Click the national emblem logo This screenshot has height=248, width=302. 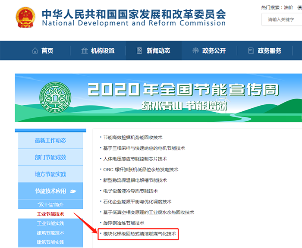point(25,18)
